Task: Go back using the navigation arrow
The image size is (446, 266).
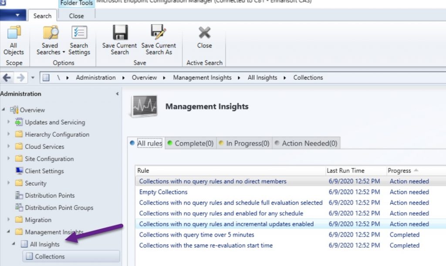Action: (x=7, y=77)
